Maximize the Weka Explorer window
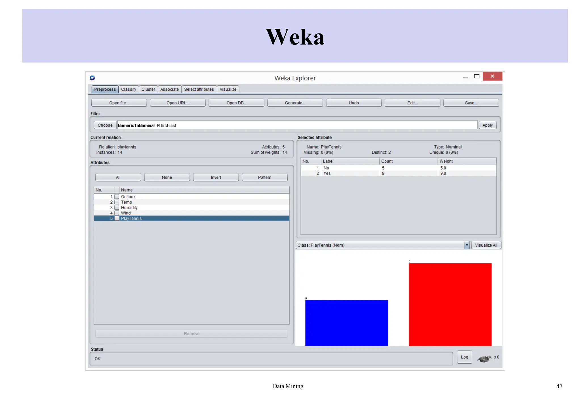Image resolution: width=581 pixels, height=402 pixels. click(x=477, y=76)
